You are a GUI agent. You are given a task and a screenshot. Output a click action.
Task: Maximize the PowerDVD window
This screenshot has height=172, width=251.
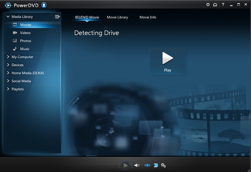238,5
